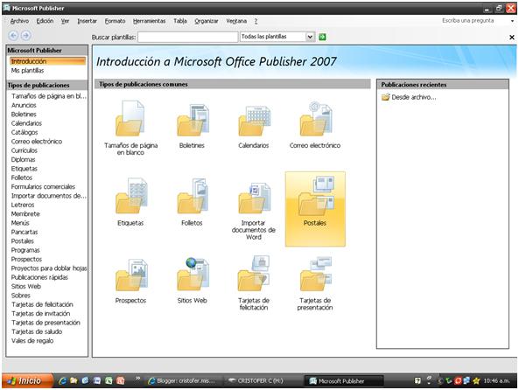The width and height of the screenshot is (519, 390).
Task: Open the Correo electrónico folder icon
Action: coord(315,119)
